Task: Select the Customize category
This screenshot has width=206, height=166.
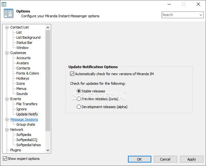Action: coord(18,53)
